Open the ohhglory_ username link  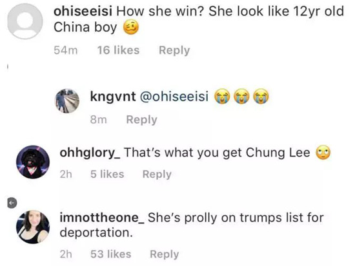(x=90, y=153)
